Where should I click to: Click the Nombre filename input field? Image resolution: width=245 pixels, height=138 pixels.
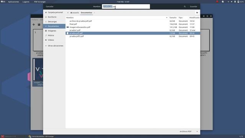coord(126,7)
